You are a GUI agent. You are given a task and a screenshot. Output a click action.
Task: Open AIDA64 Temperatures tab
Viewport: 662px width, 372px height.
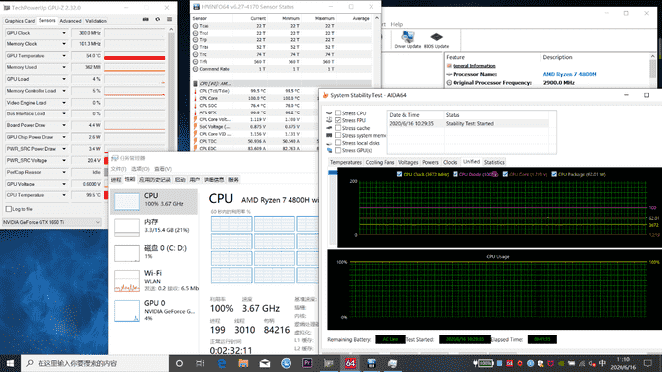(x=346, y=162)
